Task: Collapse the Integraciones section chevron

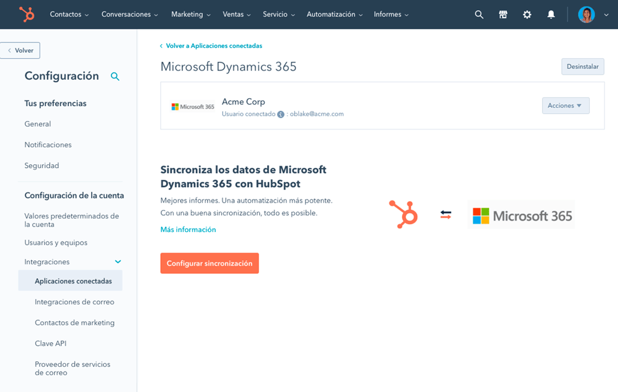Action: (x=118, y=262)
